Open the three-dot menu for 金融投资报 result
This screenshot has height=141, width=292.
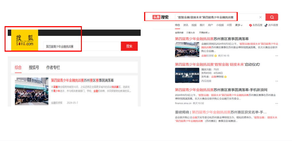point(276,56)
